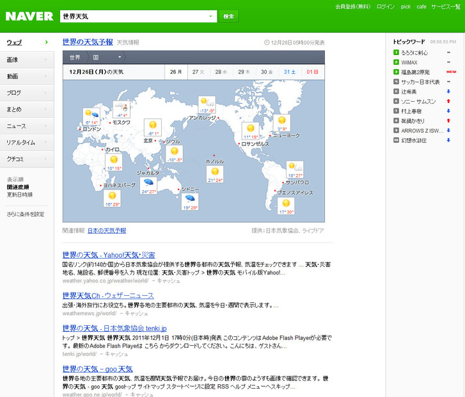Click trending keyword 幻想水滸伝

click(x=414, y=140)
